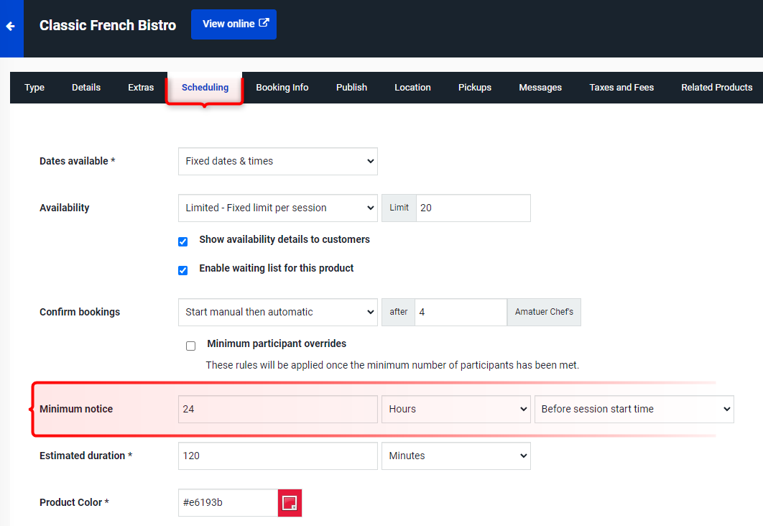Viewport: 763px width, 526px height.
Task: Open the Confirm bookings dropdown
Action: tap(278, 313)
